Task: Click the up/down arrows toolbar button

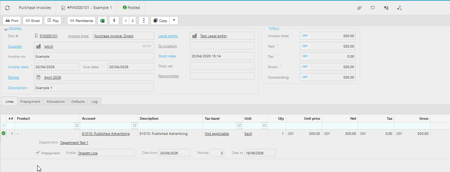Action: point(114,21)
